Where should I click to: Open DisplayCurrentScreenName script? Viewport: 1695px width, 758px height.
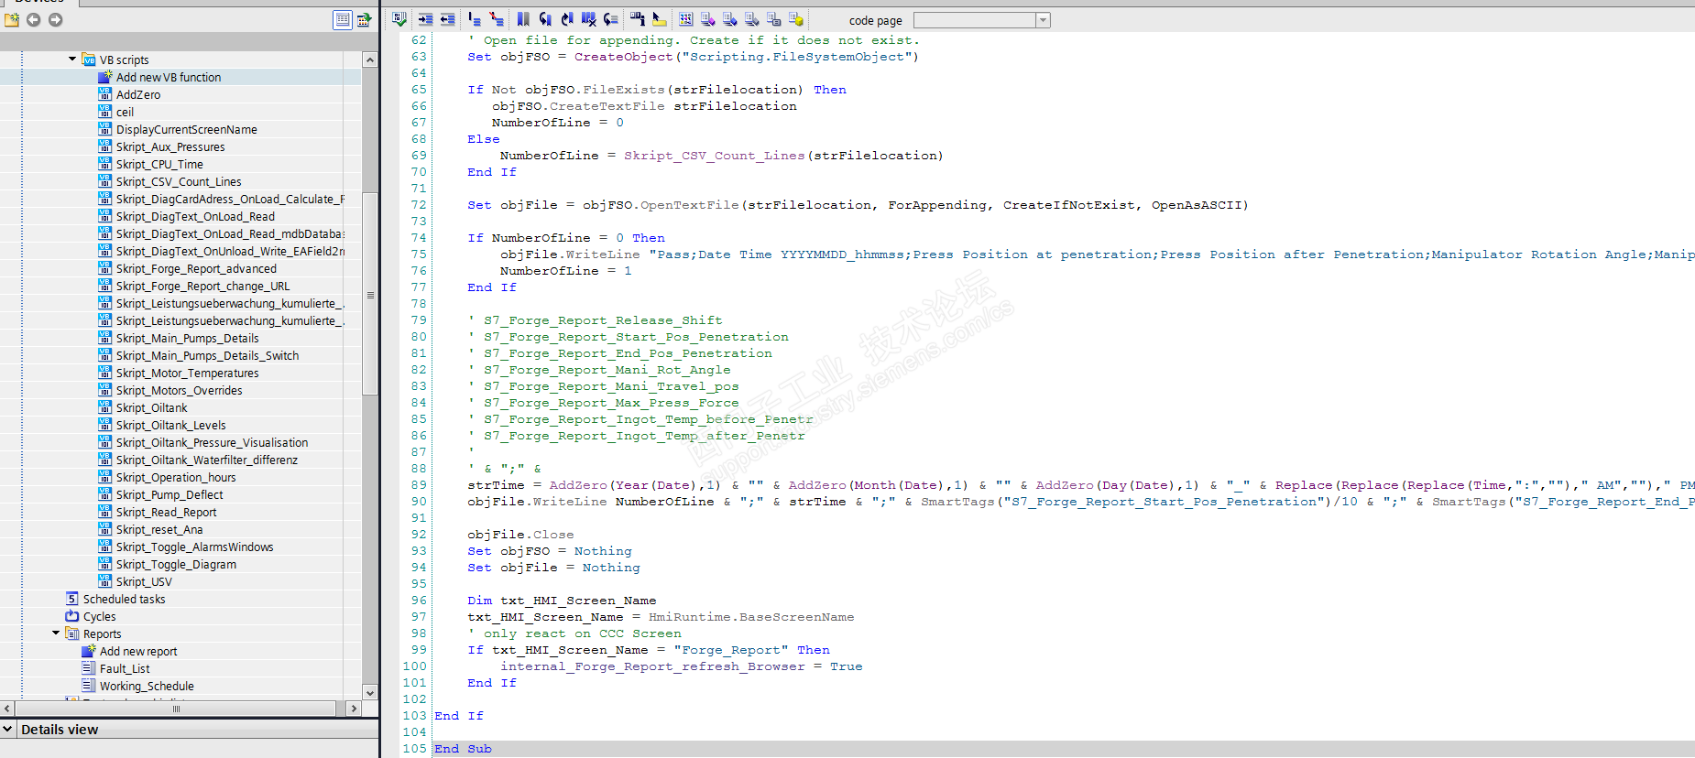[x=187, y=130]
